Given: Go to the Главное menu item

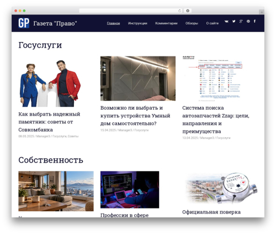Looking at the screenshot, I should pyautogui.click(x=113, y=23).
